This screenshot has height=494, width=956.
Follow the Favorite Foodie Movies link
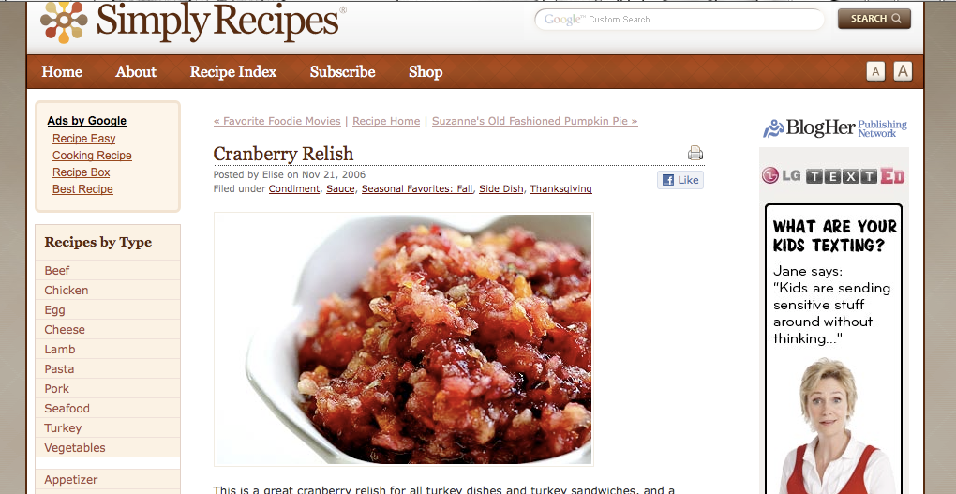tap(276, 121)
